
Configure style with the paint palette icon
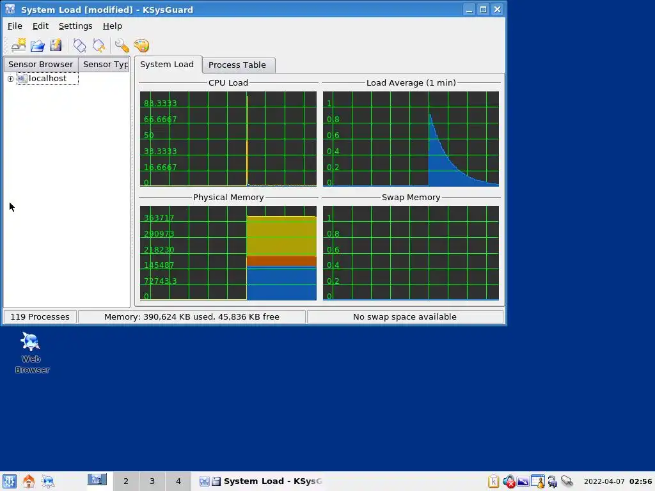pos(141,45)
